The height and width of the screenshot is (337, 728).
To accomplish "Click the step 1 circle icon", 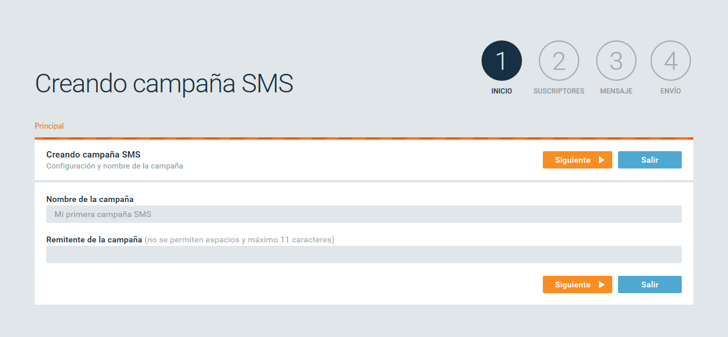I will pos(502,61).
